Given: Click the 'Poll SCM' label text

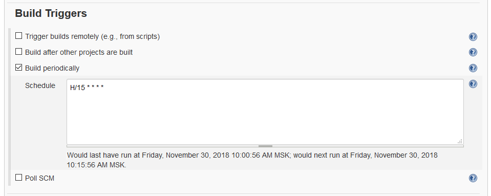Looking at the screenshot, I should [40, 178].
